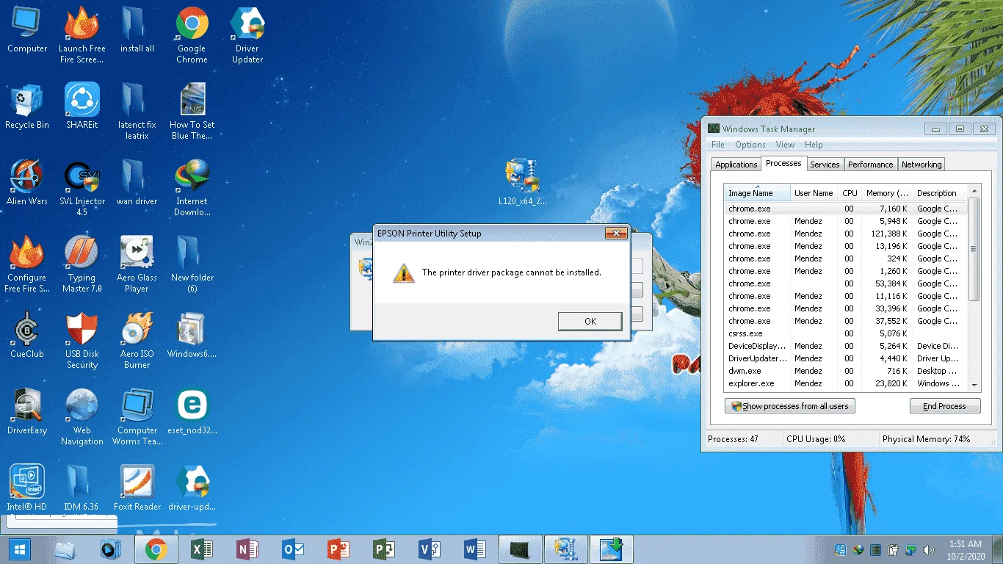Launch Typing Master 7.0

[82, 264]
